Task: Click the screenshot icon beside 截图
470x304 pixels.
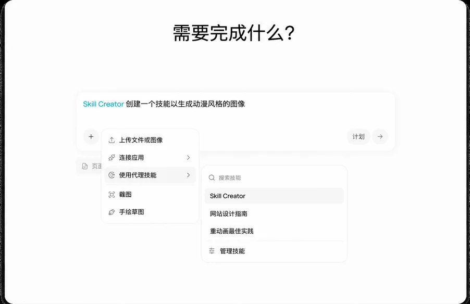Action: click(x=112, y=195)
